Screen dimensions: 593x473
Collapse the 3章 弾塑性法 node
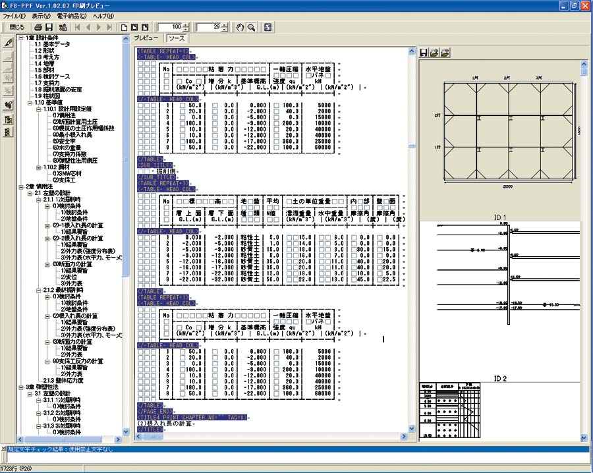coord(21,387)
